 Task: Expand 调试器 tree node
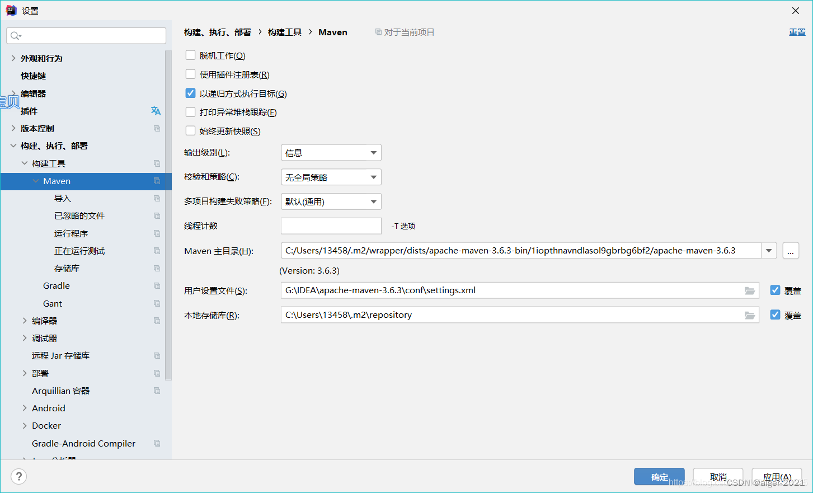(25, 338)
